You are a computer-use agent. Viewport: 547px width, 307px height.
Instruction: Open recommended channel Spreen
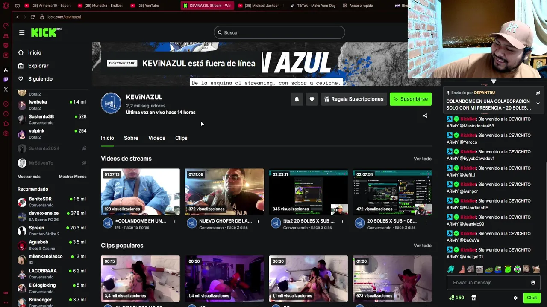tap(52, 231)
